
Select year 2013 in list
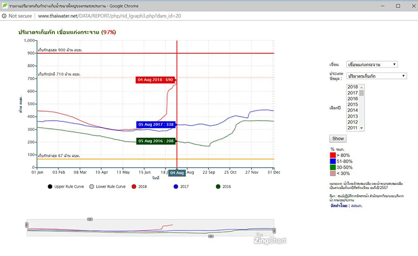[x=353, y=116]
